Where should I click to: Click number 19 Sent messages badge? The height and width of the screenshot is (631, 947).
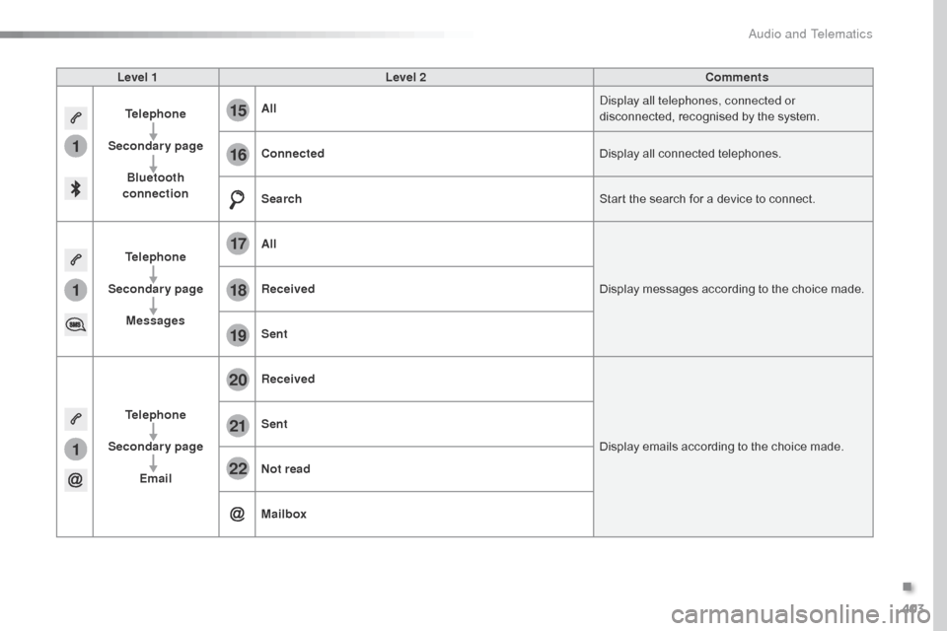(x=238, y=335)
